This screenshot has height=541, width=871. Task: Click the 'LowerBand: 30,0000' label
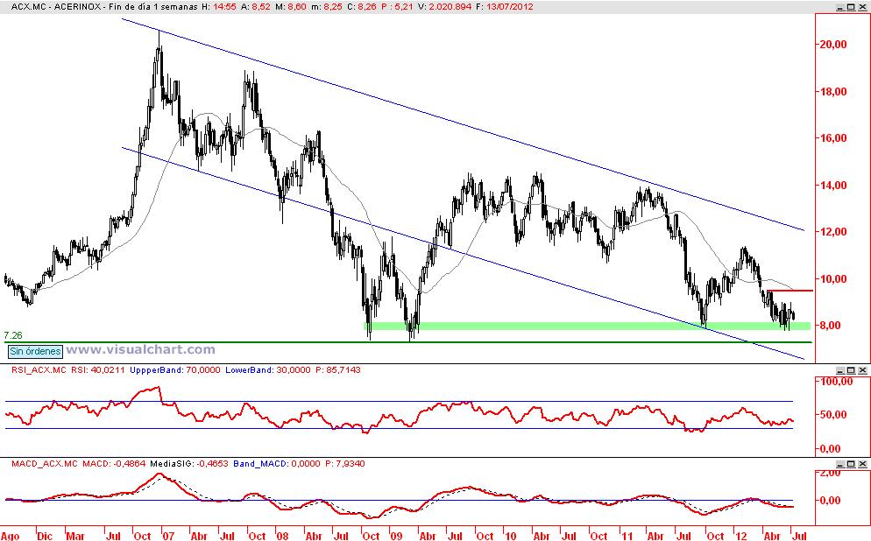coord(268,369)
